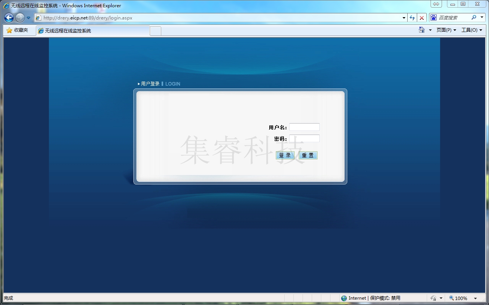Image resolution: width=489 pixels, height=305 pixels.
Task: Click the double-arrow button beside minimize
Action: pos(436,4)
